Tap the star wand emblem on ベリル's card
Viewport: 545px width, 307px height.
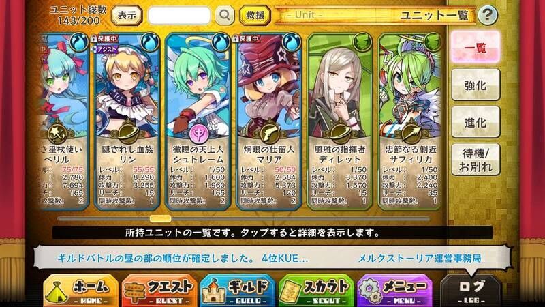(57, 133)
